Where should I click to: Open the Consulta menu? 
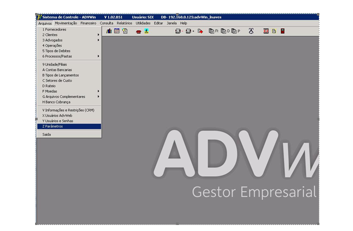(106, 23)
